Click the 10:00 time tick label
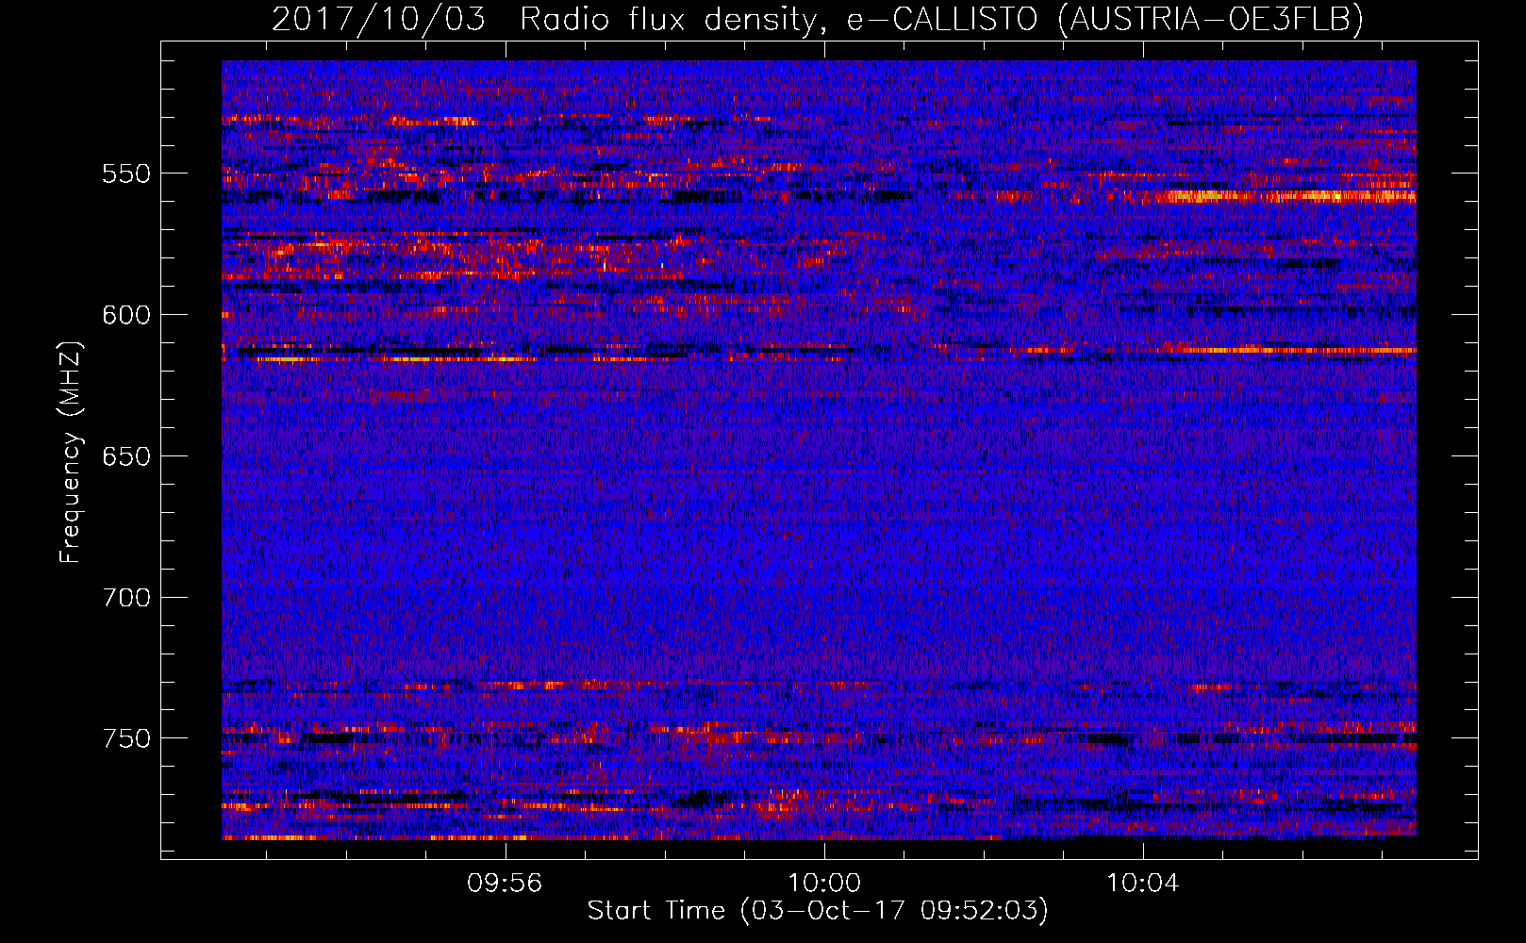 point(824,884)
